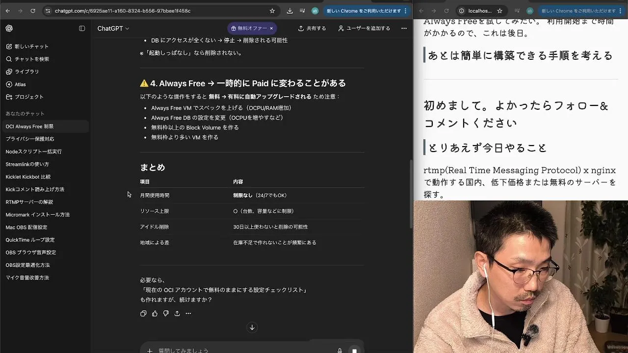The image size is (628, 353).
Task: Click the heading あとは簡単に構築できる手順を考える
Action: (521, 55)
